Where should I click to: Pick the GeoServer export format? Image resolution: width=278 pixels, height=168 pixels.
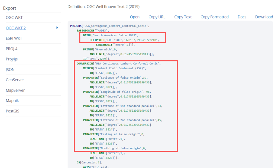[15, 80]
